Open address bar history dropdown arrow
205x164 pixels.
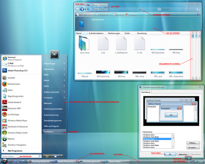click(155, 9)
